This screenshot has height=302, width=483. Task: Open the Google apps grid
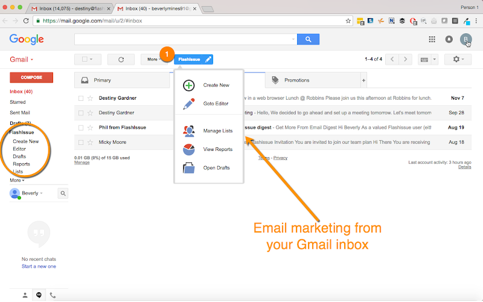click(432, 39)
